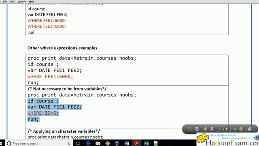Click the highlighted 'run;' line

tap(33, 119)
